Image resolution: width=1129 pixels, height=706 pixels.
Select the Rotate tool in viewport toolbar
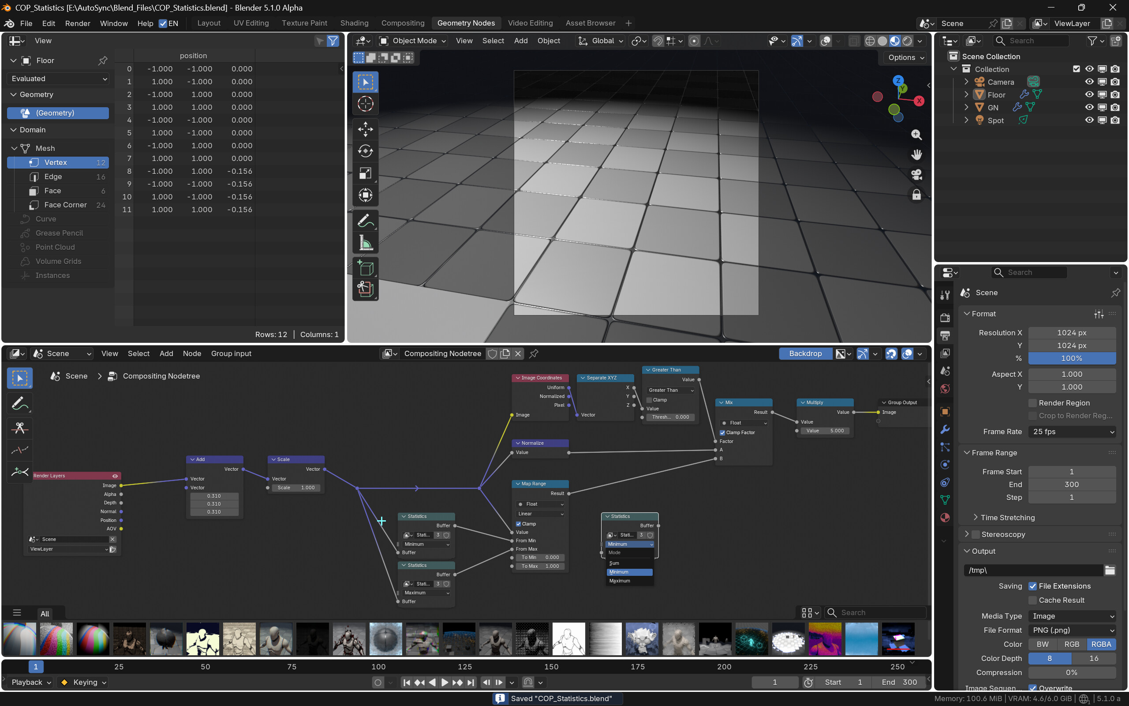coord(365,151)
